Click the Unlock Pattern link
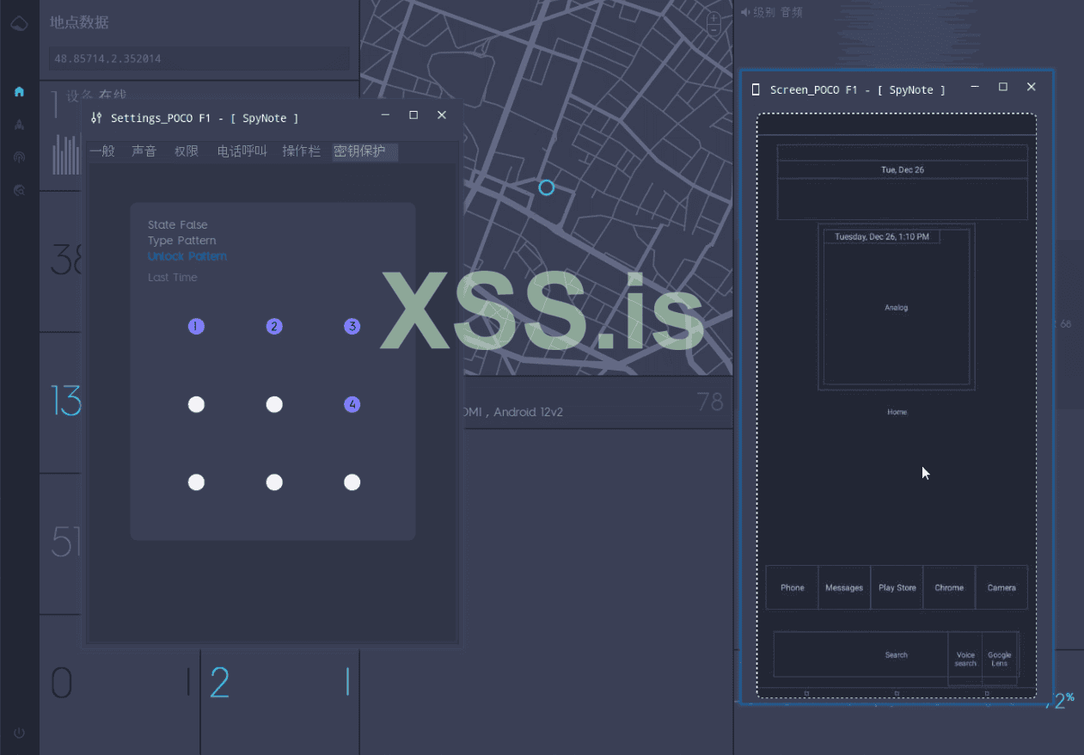The height and width of the screenshot is (755, 1084). tap(187, 256)
